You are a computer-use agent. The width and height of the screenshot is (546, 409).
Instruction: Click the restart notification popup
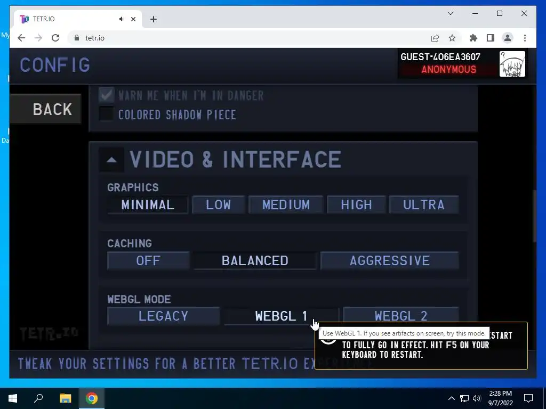click(421, 351)
